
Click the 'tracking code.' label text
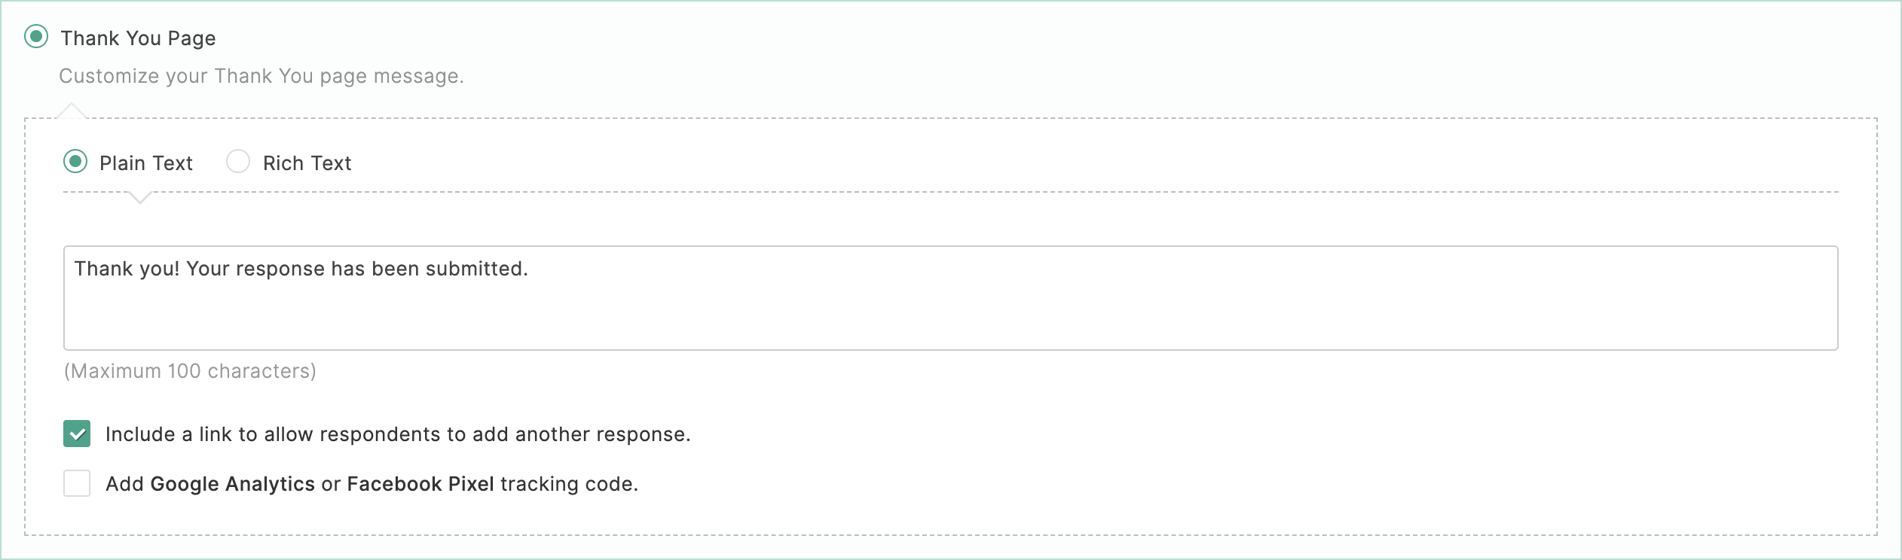[570, 484]
